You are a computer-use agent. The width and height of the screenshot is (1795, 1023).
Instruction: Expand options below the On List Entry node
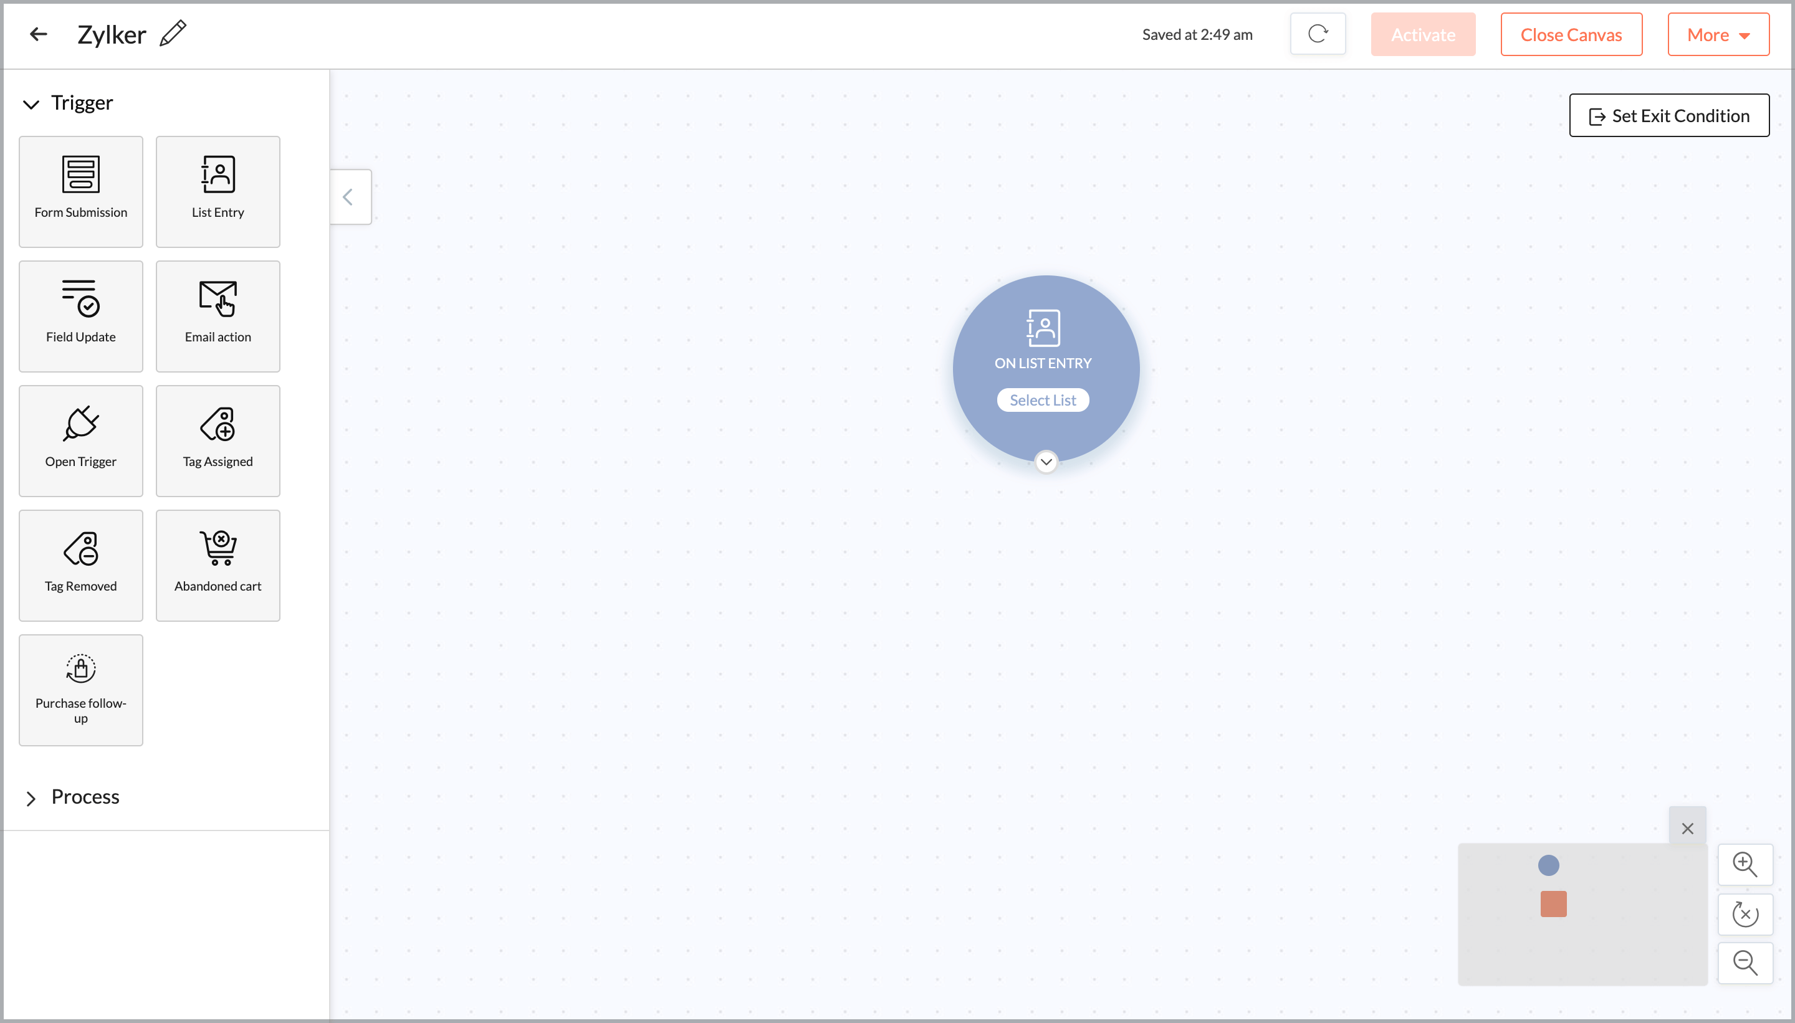[x=1046, y=462]
